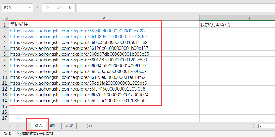Add a new sheet with plus icon
The image size is (275, 137).
coord(89,126)
